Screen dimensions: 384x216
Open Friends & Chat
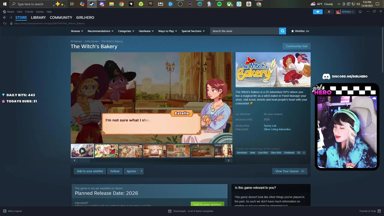coord(370,211)
